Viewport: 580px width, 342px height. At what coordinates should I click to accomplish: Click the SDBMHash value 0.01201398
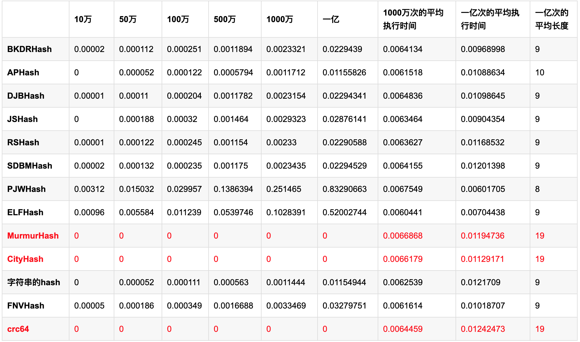tap(483, 166)
